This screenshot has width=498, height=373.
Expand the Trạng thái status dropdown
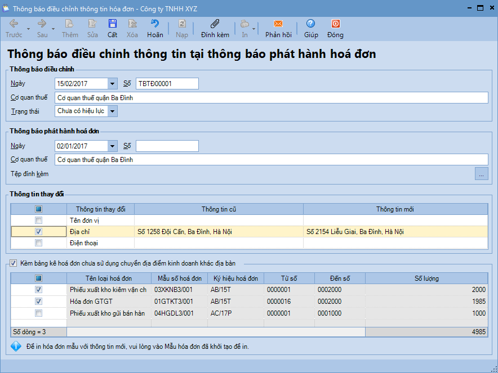pos(113,111)
